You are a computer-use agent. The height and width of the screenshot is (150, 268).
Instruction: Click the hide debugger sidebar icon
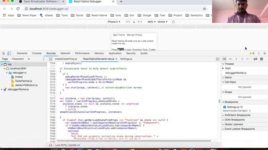click(x=218, y=59)
